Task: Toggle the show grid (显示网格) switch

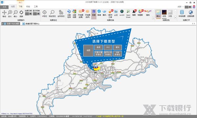Action: pos(36,14)
